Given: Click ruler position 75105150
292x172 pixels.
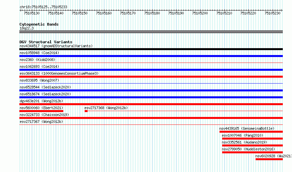Looking at the screenshot, I should (79, 13).
